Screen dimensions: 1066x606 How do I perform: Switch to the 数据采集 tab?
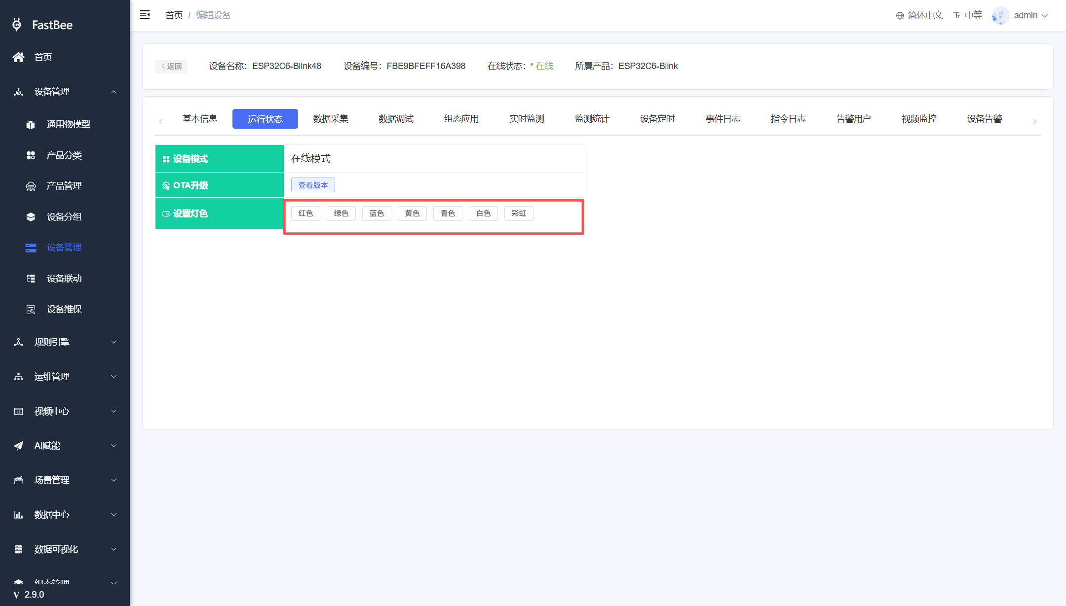pos(331,119)
